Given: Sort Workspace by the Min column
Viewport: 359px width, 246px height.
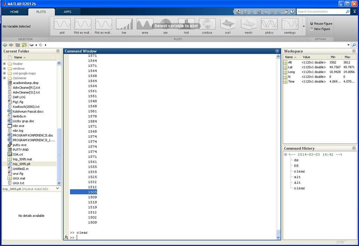Looking at the screenshot, I should point(335,57).
